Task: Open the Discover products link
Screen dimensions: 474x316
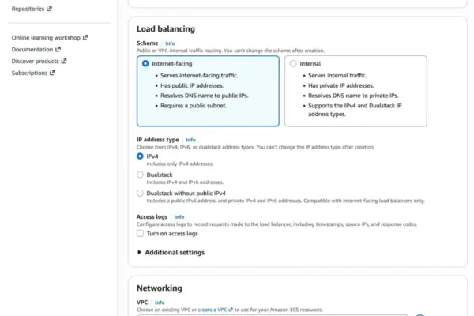Action: [x=39, y=61]
